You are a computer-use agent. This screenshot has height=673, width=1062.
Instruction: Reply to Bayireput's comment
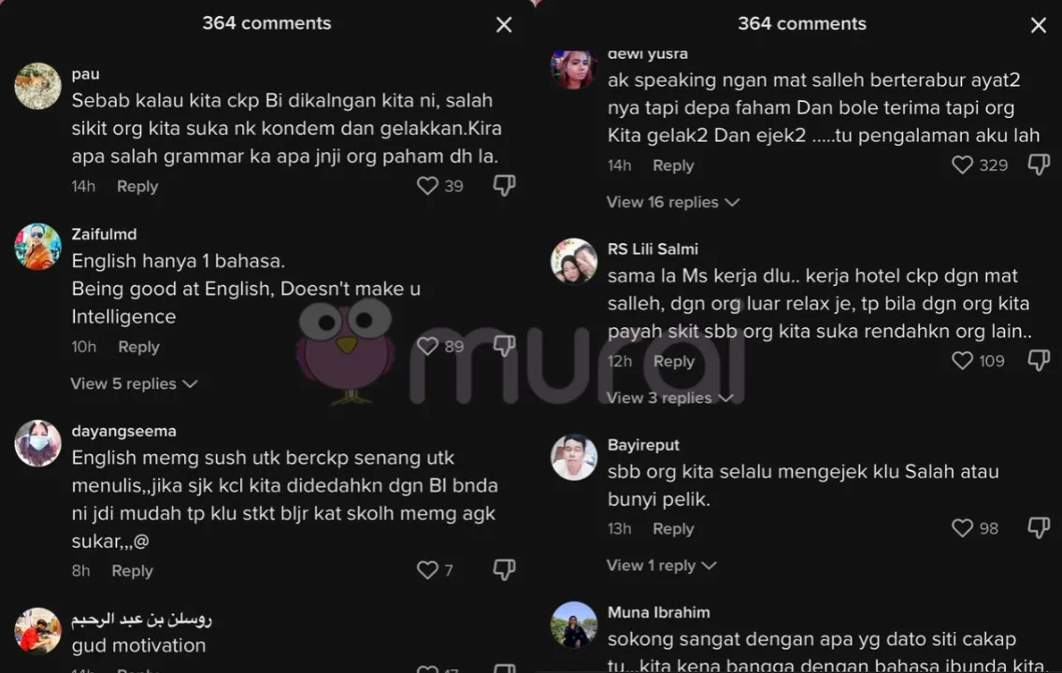[673, 528]
